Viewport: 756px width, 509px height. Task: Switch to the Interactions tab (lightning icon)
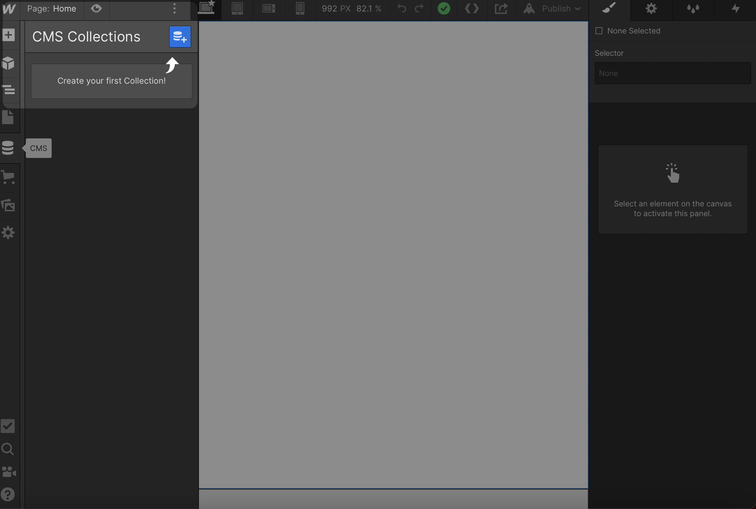(736, 9)
